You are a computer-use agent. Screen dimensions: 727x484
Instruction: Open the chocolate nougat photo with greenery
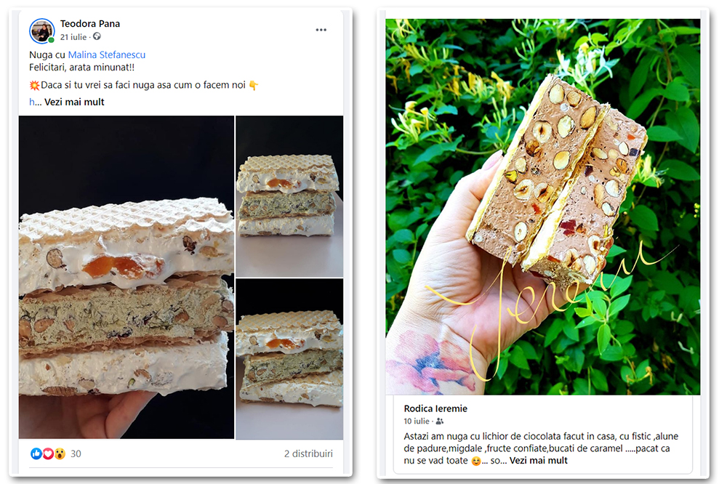pyautogui.click(x=543, y=207)
